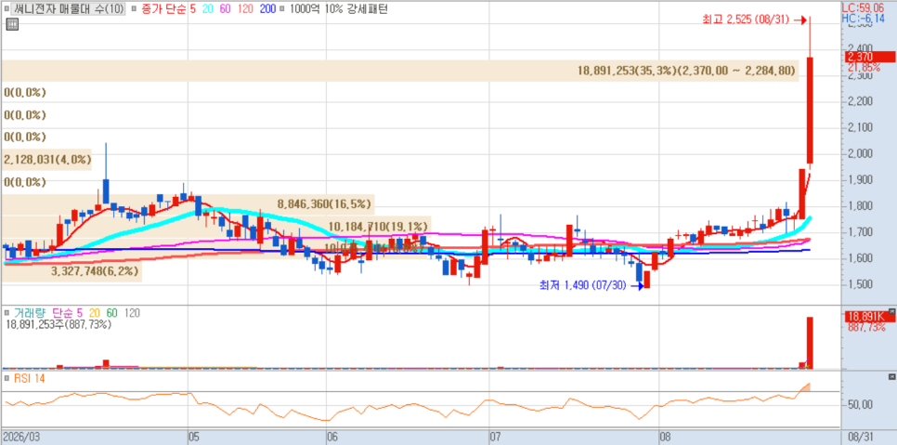Click the 1,700 price axis label
The image size is (897, 445).
point(861,232)
